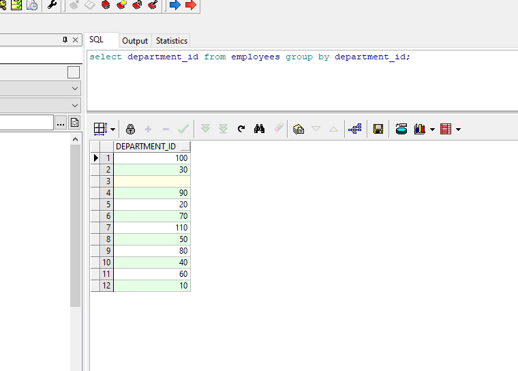Click the stacked red books icon

click(106, 5)
